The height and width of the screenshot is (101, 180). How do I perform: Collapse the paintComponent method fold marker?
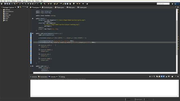click(33, 33)
